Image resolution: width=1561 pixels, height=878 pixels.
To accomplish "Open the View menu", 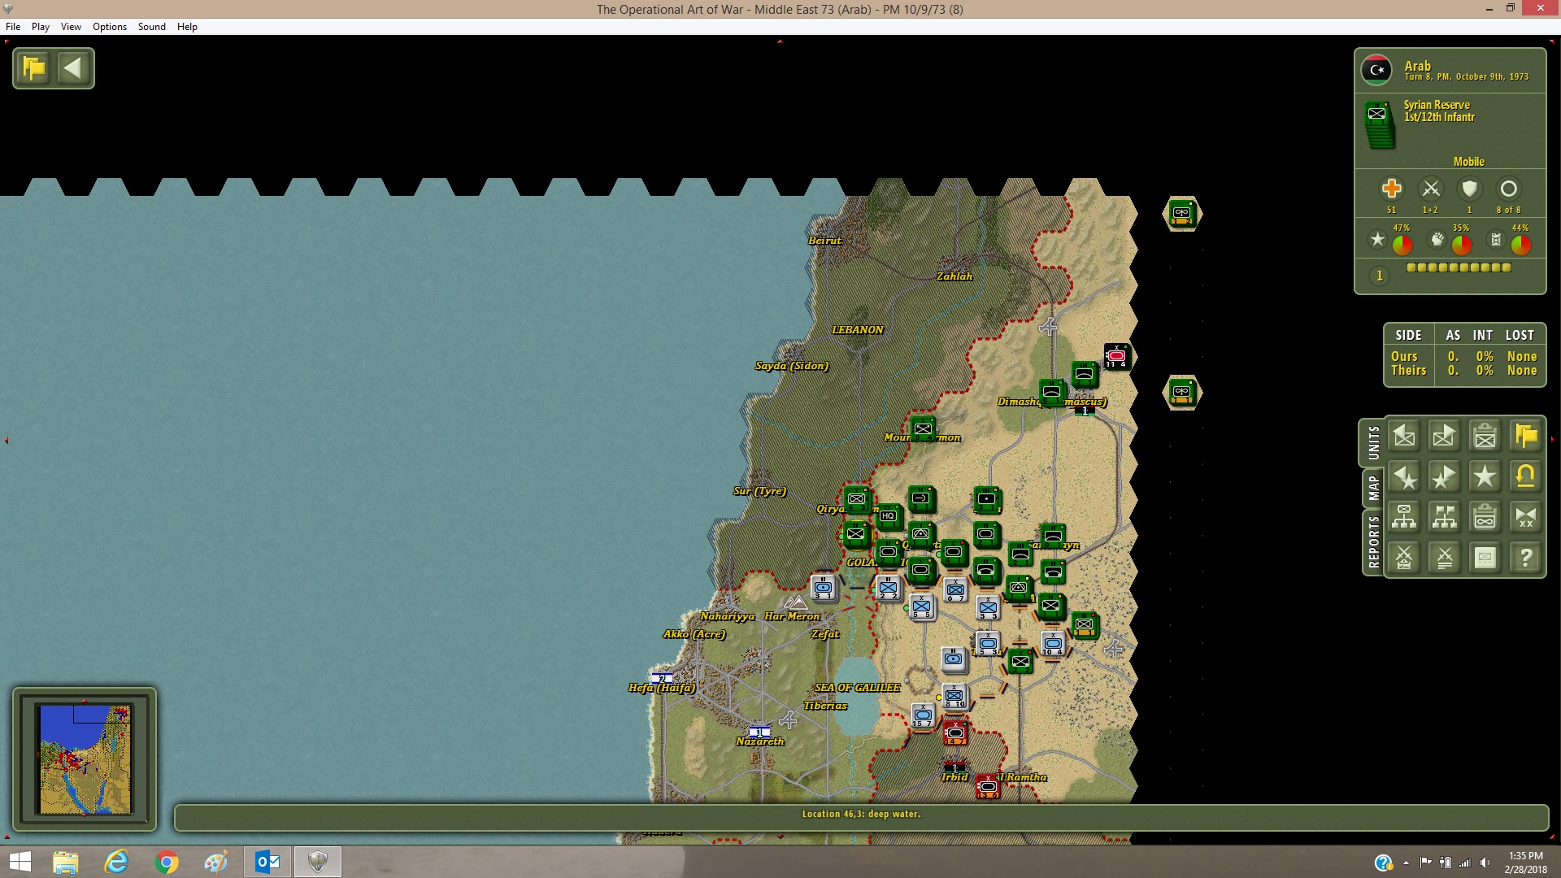I will tap(71, 27).
